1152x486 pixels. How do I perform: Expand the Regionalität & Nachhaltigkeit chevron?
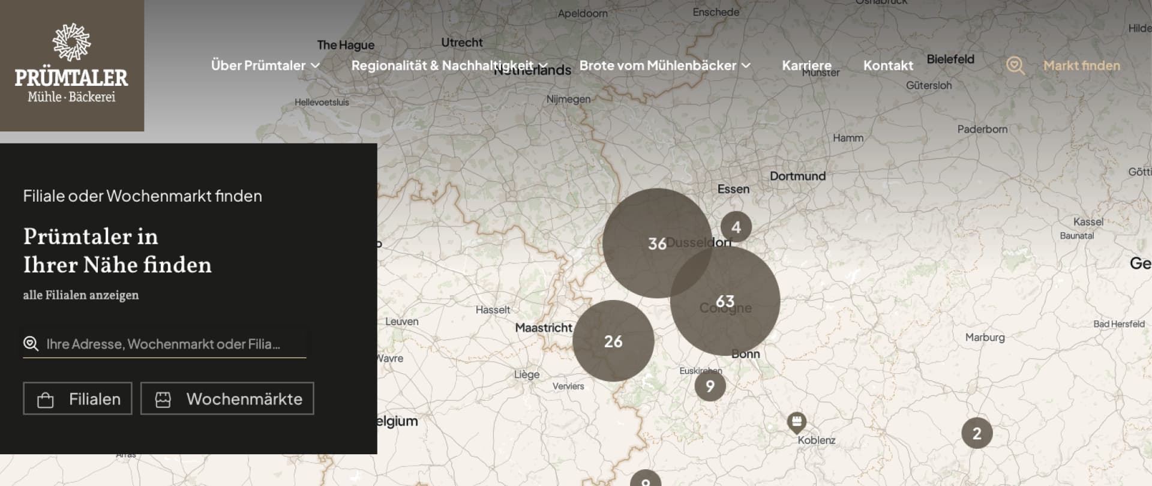click(543, 65)
